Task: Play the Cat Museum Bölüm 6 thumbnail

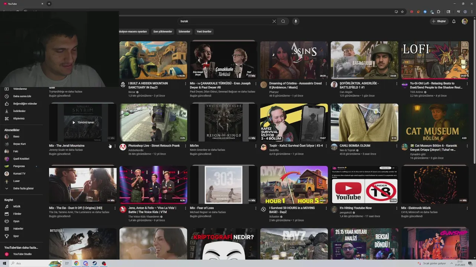Action: click(x=435, y=122)
